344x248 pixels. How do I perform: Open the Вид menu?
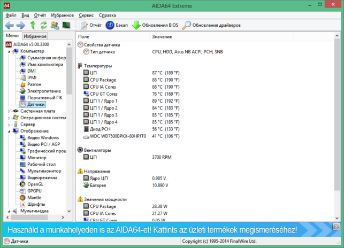[25, 15]
